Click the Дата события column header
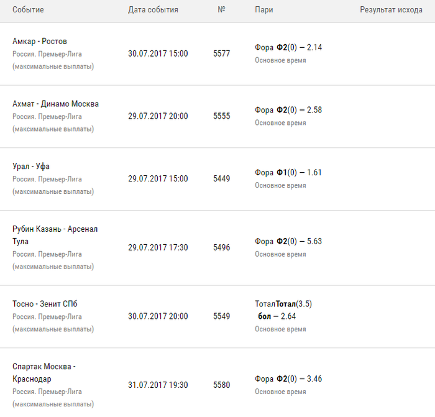Image resolution: width=435 pixels, height=417 pixels. (153, 10)
